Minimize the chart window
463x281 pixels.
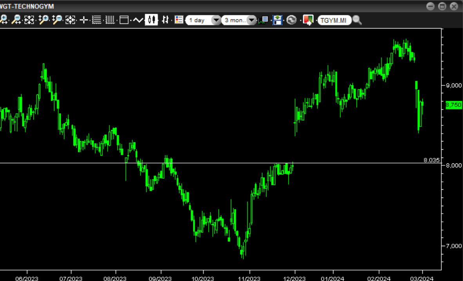click(430, 6)
